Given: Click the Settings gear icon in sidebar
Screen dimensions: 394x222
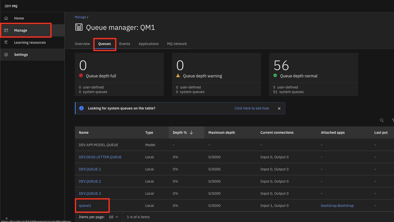Looking at the screenshot, I should click(6, 55).
